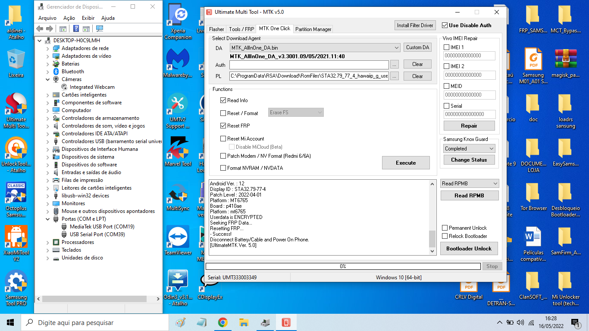The width and height of the screenshot is (589, 331).
Task: Toggle the Use Disable Auth checkbox
Action: 445,25
